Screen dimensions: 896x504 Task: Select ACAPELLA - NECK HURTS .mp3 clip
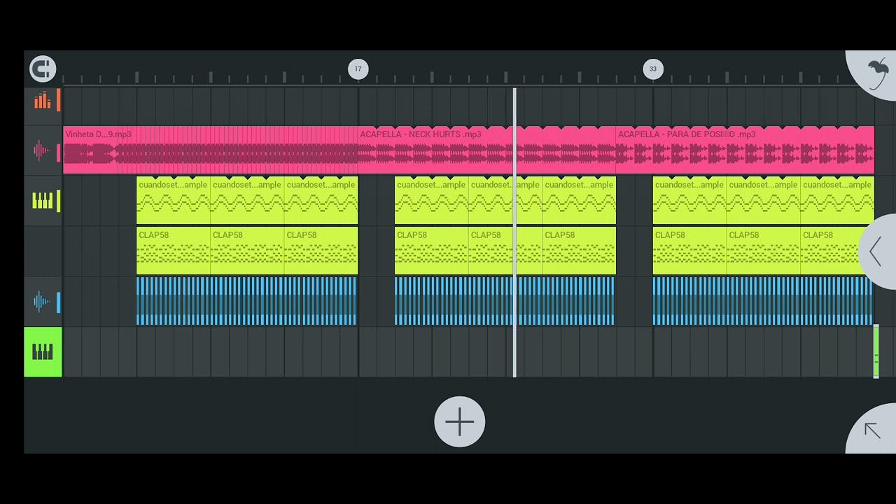pyautogui.click(x=487, y=150)
